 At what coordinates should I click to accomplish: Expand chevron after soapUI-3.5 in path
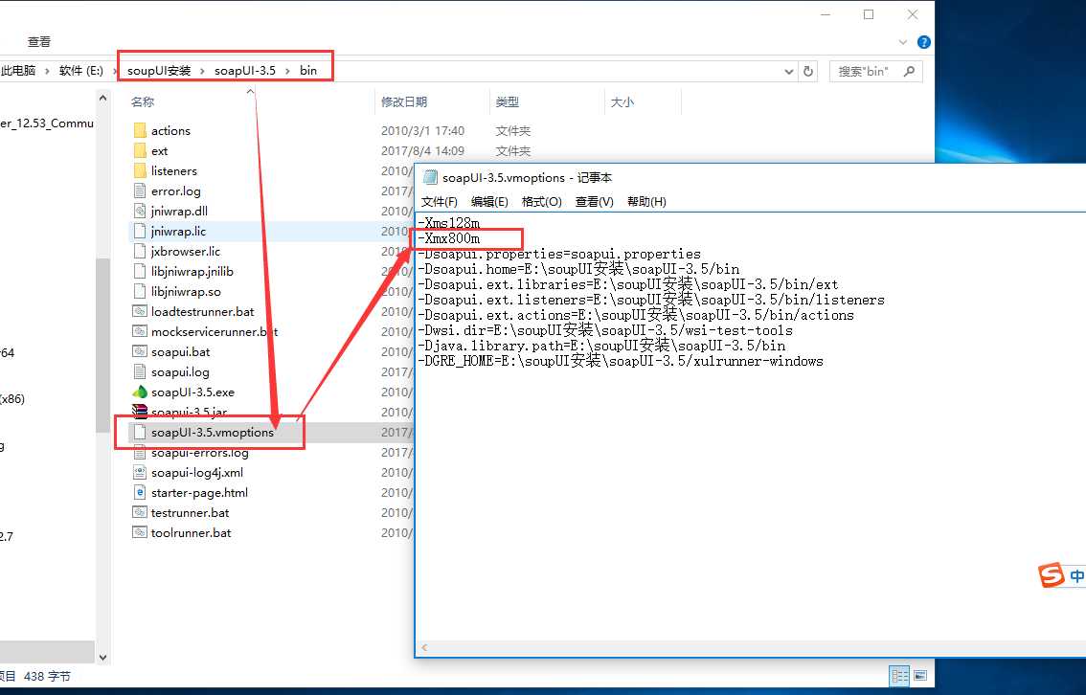point(287,71)
